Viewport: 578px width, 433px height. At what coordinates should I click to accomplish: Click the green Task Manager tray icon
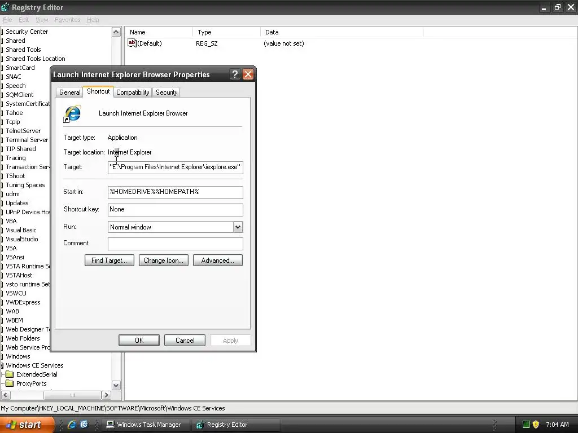[x=526, y=425]
